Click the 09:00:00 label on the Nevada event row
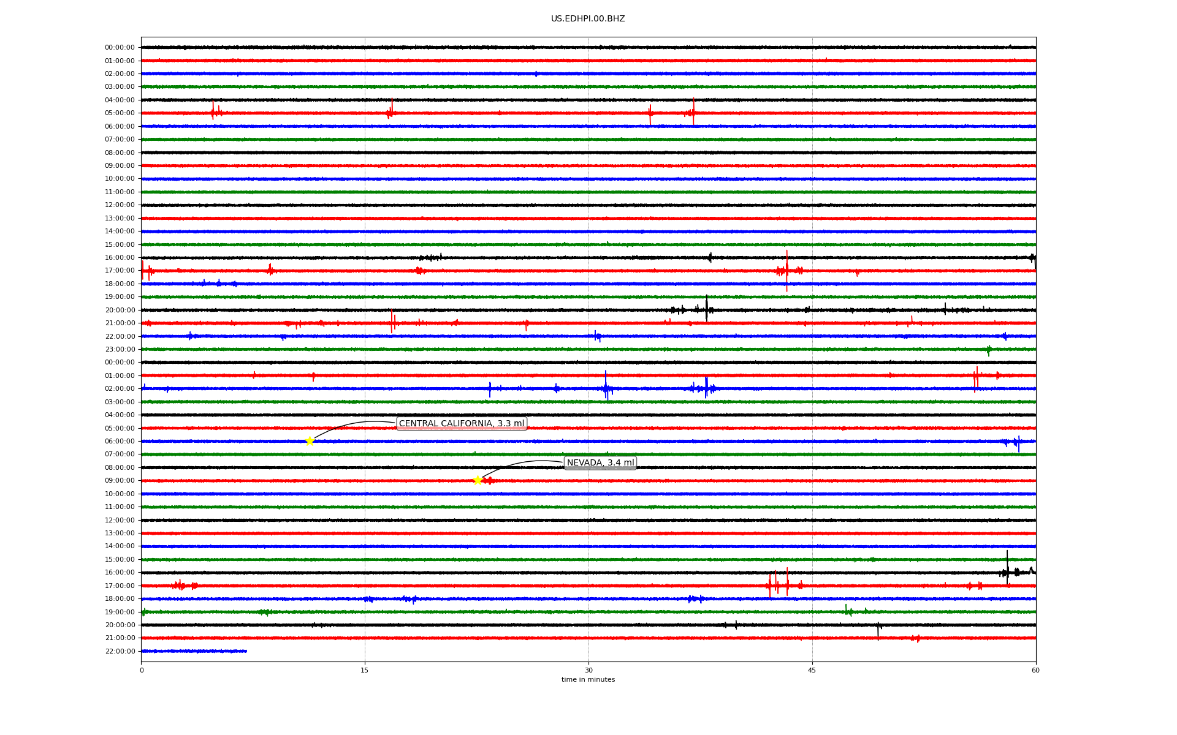 click(120, 480)
